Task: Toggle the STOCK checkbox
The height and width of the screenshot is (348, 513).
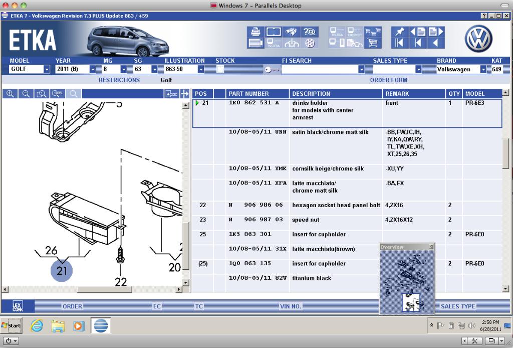Action: pyautogui.click(x=220, y=69)
